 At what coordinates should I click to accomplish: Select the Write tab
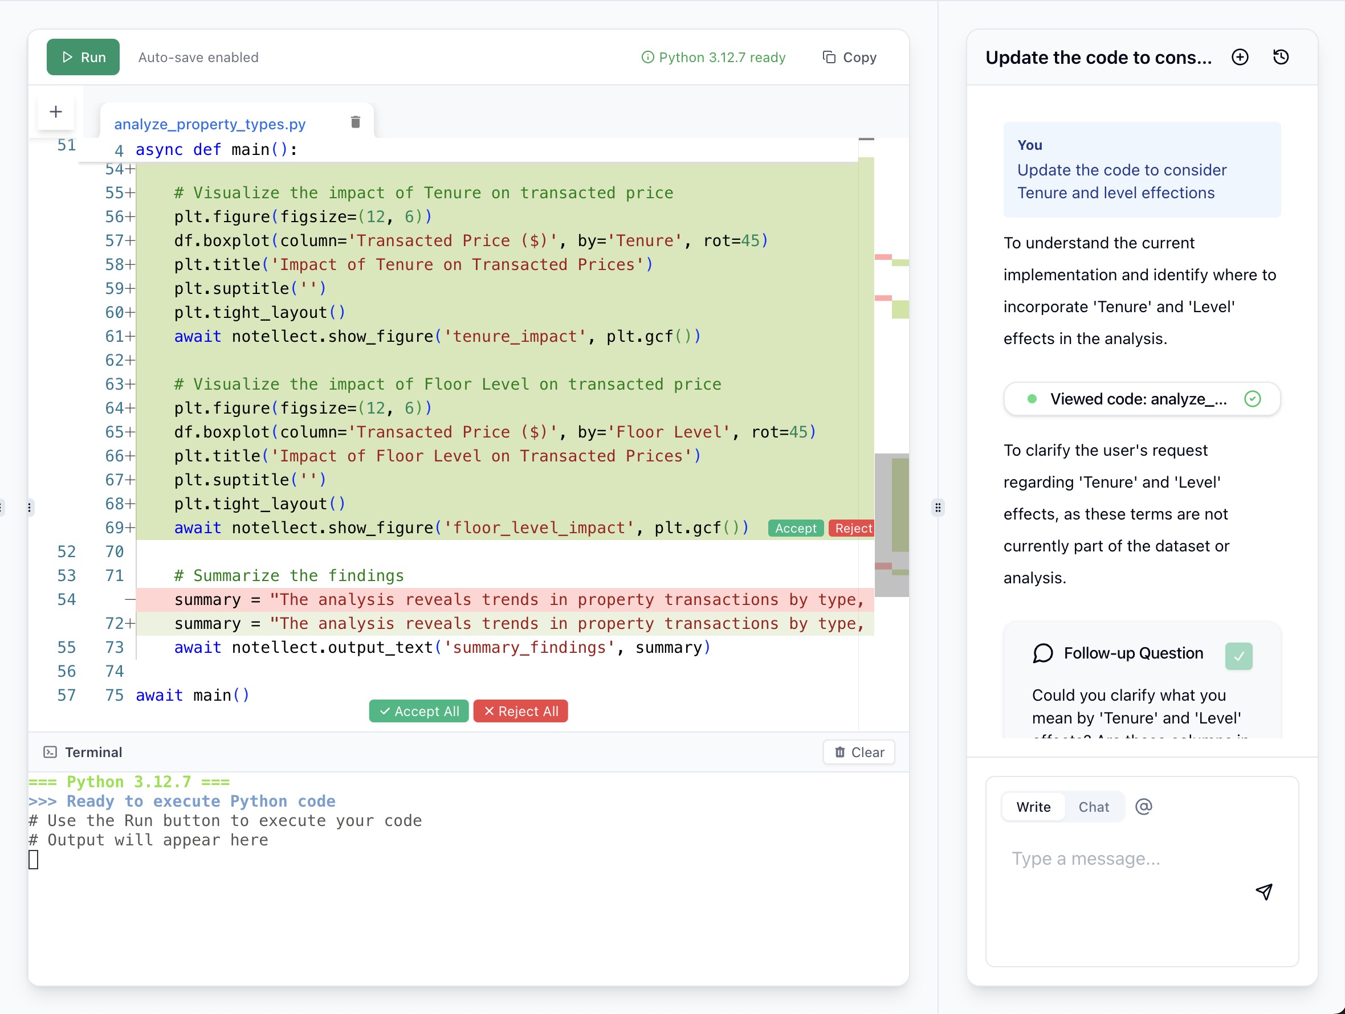[x=1033, y=806]
